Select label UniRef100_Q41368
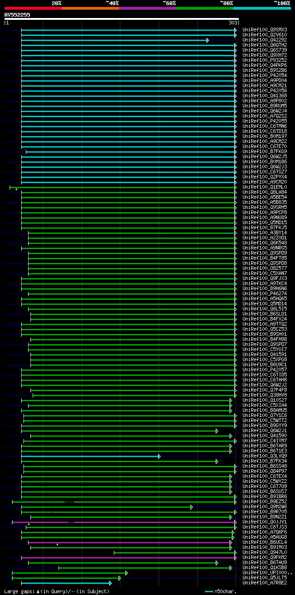This screenshot has height=595, width=295. tap(265, 96)
